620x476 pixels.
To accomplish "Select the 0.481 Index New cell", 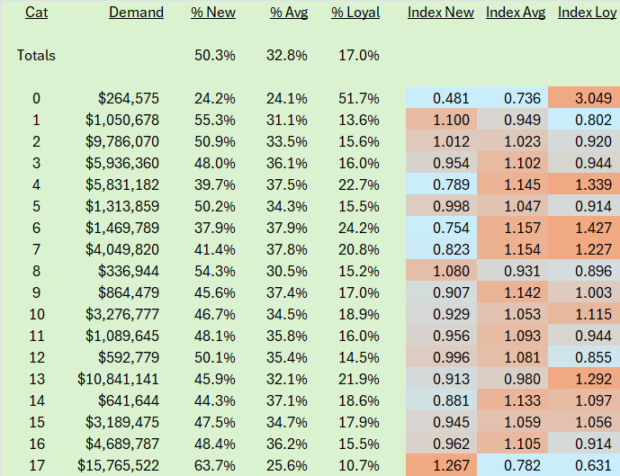I will [x=441, y=98].
